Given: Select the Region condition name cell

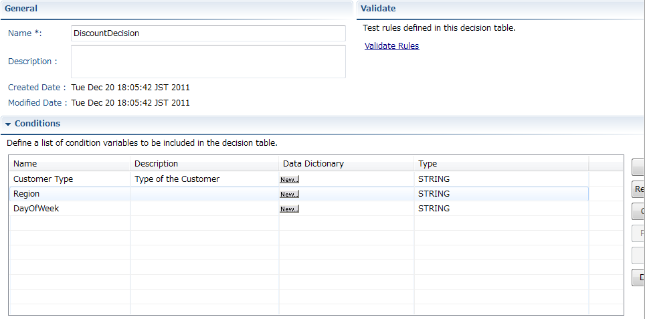Looking at the screenshot, I should tap(27, 194).
